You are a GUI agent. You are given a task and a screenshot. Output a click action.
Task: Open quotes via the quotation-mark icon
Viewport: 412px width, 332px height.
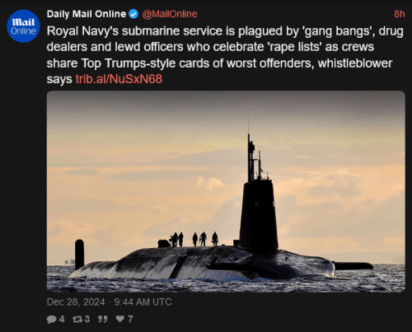(103, 319)
